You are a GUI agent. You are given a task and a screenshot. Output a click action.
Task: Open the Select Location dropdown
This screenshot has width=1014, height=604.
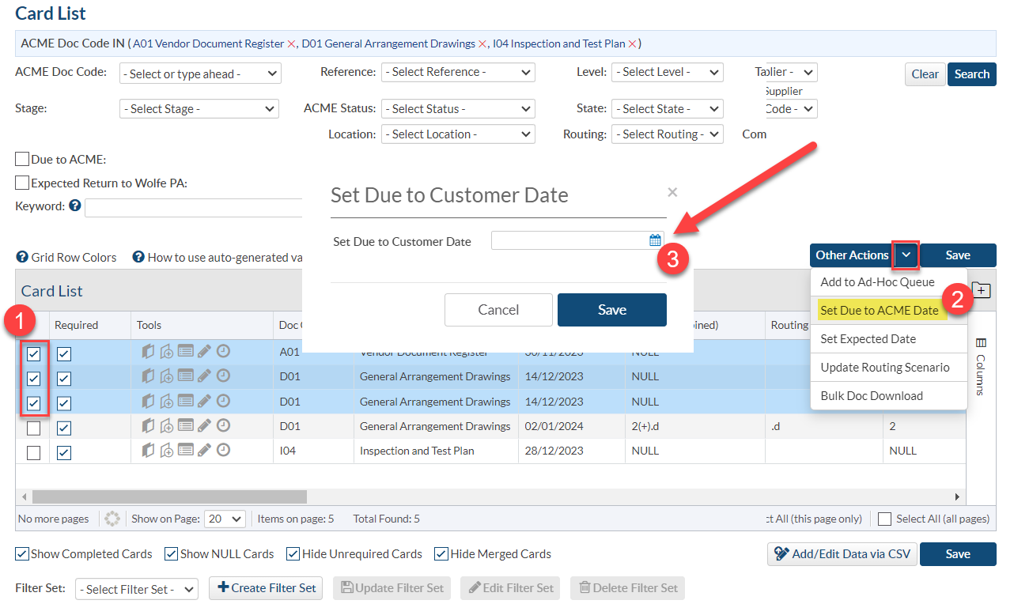(458, 134)
